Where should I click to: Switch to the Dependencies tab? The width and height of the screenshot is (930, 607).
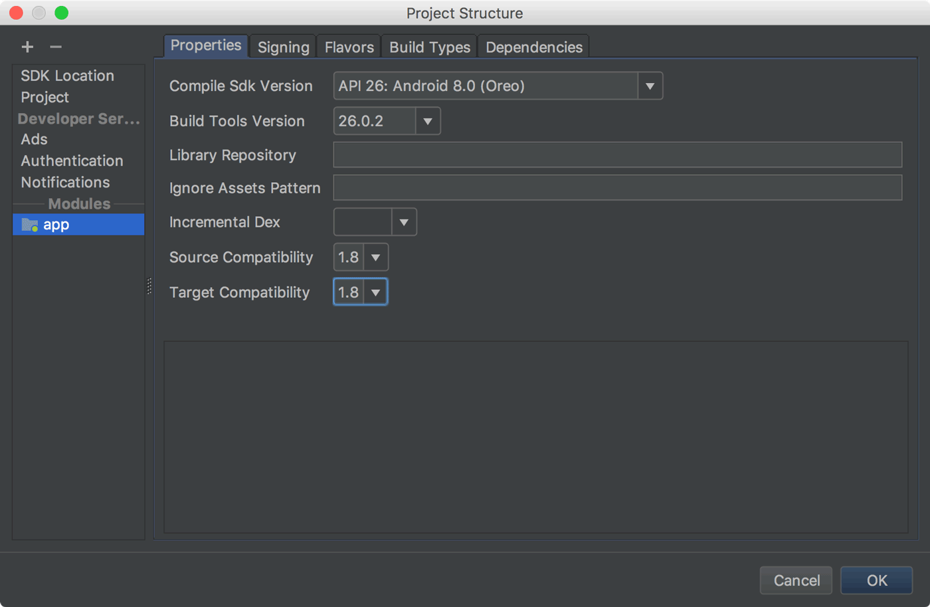pos(533,47)
